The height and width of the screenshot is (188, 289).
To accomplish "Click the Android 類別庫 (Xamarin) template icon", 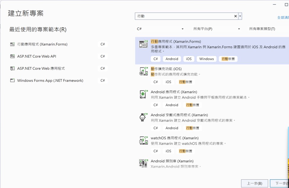I will click(143, 164).
